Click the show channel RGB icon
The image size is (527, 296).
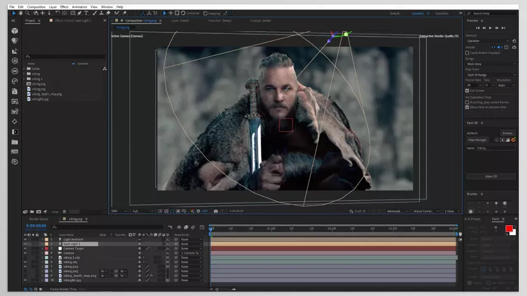192,211
